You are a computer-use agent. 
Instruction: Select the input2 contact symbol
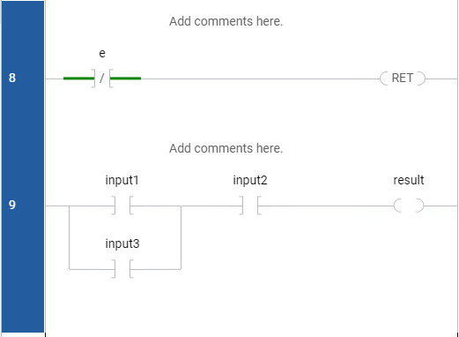click(250, 206)
